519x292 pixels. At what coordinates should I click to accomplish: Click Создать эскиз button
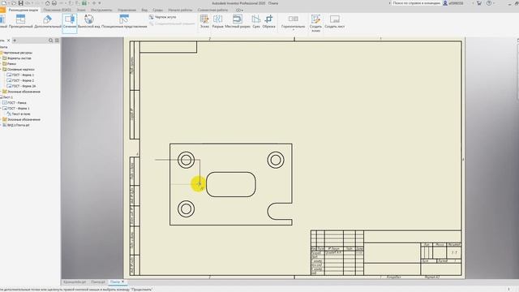pyautogui.click(x=315, y=23)
